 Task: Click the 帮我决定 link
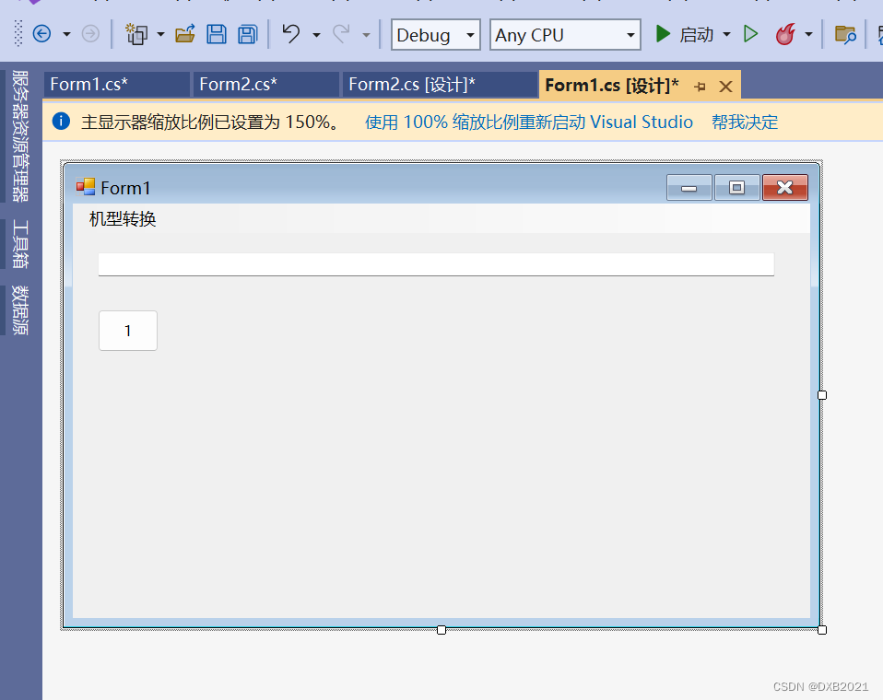click(x=745, y=122)
